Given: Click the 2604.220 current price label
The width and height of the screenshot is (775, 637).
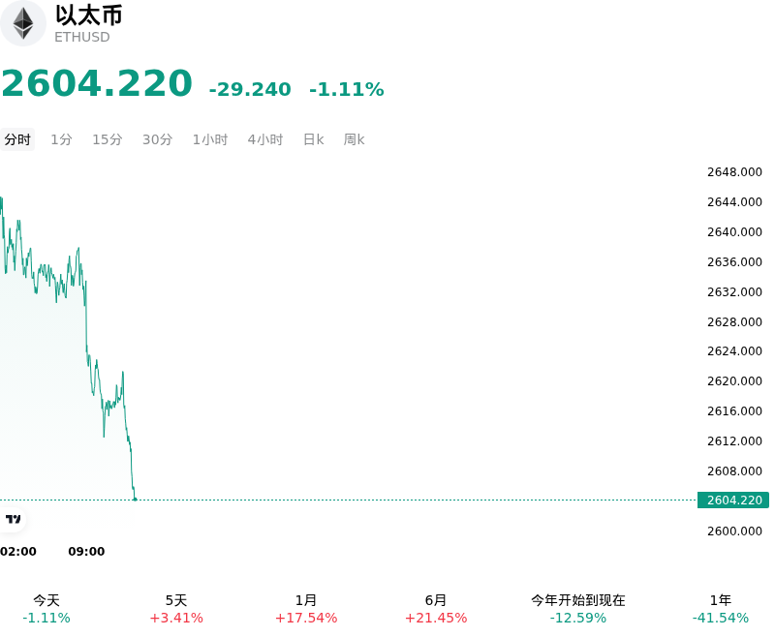Looking at the screenshot, I should pos(733,500).
